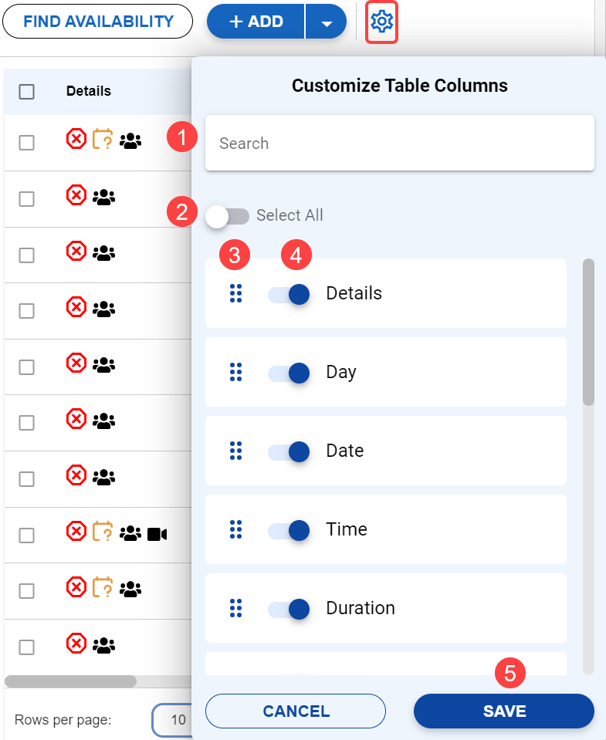Viewport: 606px width, 740px height.
Task: Expand the Add button dropdown arrow
Action: pos(327,22)
